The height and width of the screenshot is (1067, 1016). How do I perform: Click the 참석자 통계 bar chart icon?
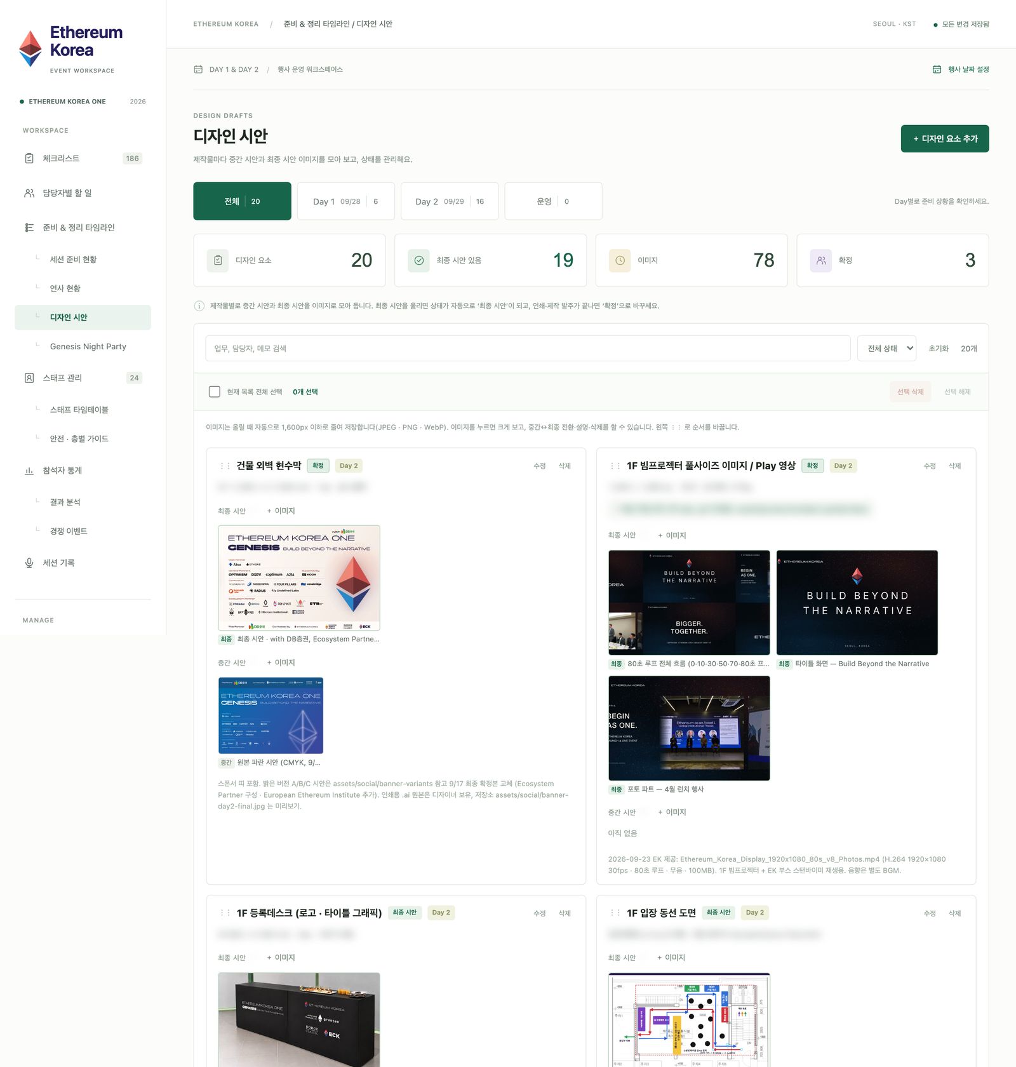pos(29,471)
